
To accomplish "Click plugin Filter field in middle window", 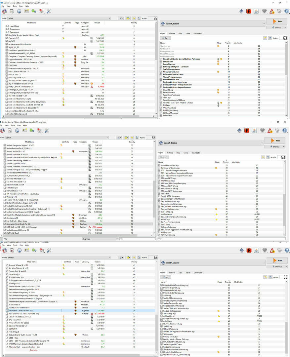I will [x=221, y=239].
